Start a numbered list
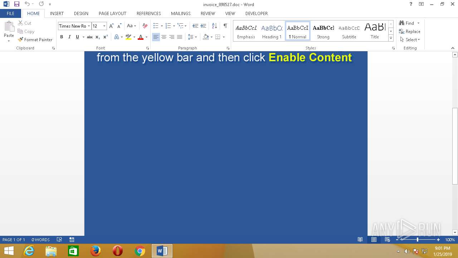Image resolution: width=458 pixels, height=258 pixels. point(168,26)
